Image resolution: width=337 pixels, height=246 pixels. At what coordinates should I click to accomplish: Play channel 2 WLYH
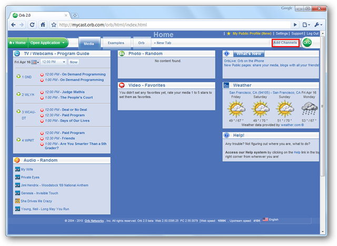(18, 94)
